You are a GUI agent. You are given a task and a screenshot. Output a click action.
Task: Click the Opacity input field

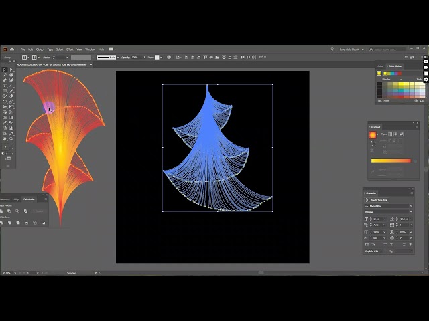(x=137, y=57)
